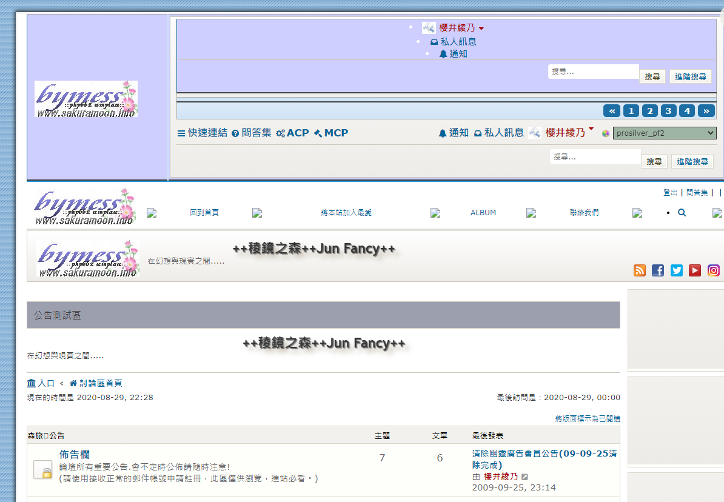The width and height of the screenshot is (724, 502).
Task: Click the 佈告欄 locked forum folder icon
Action: click(42, 469)
